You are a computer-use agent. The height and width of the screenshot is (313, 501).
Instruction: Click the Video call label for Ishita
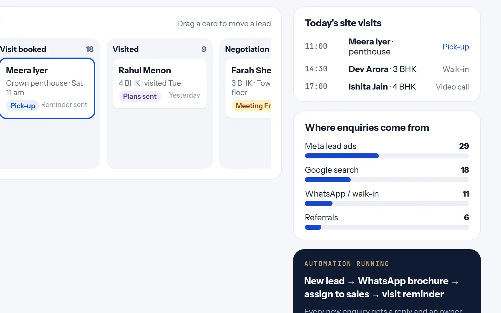pyautogui.click(x=452, y=87)
